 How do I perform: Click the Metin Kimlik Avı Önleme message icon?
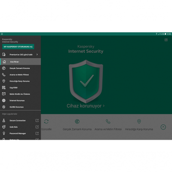4,94
